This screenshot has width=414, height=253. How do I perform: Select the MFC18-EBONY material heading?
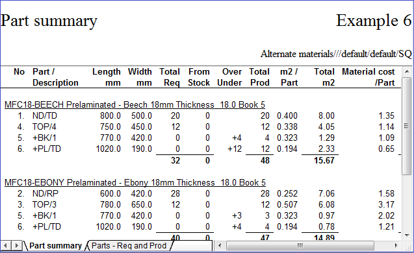coord(135,182)
